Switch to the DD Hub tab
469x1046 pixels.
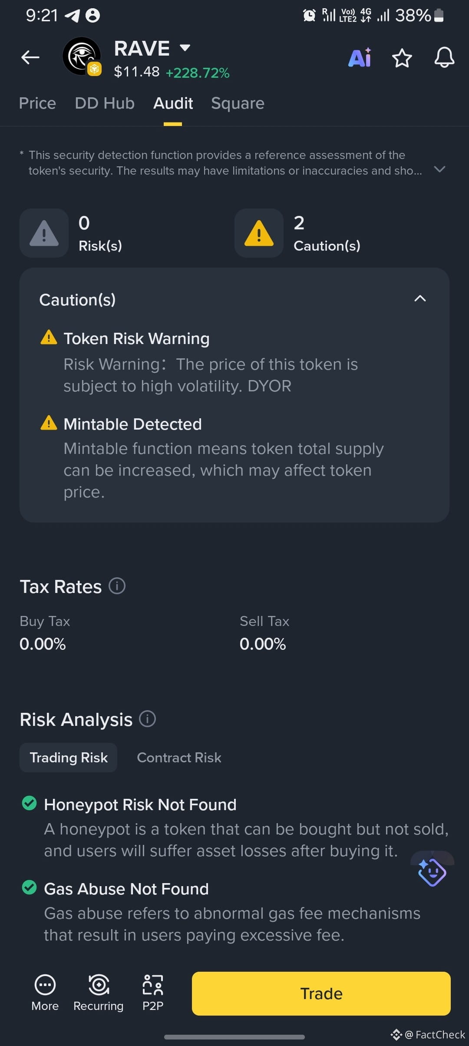click(105, 103)
